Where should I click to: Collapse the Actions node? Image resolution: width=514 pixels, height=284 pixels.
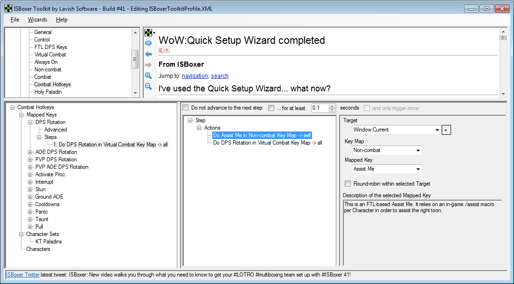(x=199, y=128)
